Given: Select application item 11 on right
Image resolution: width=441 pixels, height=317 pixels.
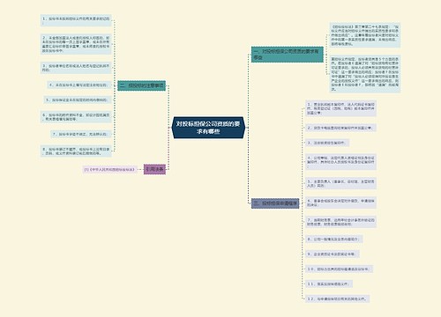Looking at the screenshot, I should [x=329, y=284].
